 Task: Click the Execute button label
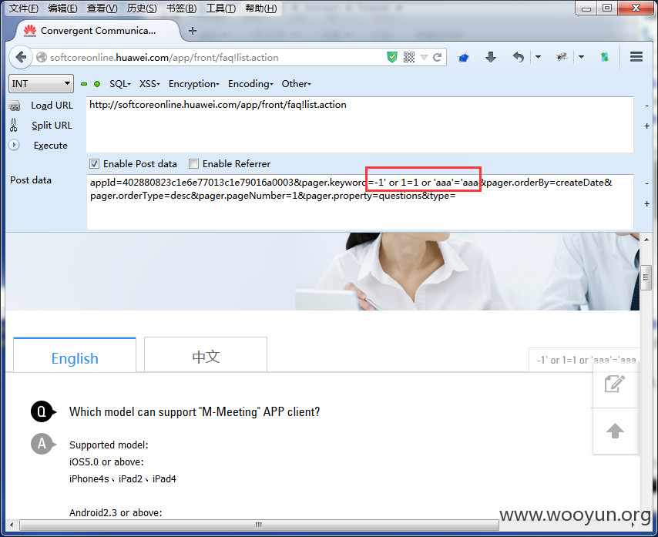coord(51,145)
